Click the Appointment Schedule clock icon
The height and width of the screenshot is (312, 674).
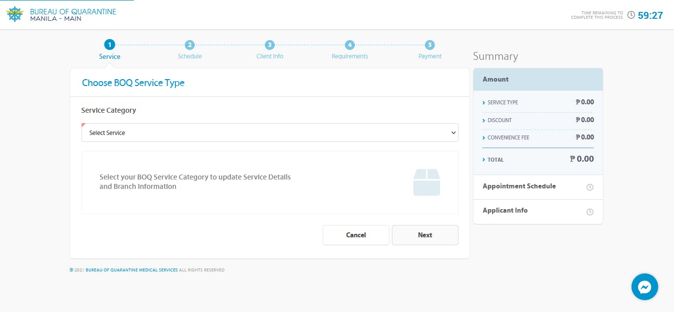590,187
